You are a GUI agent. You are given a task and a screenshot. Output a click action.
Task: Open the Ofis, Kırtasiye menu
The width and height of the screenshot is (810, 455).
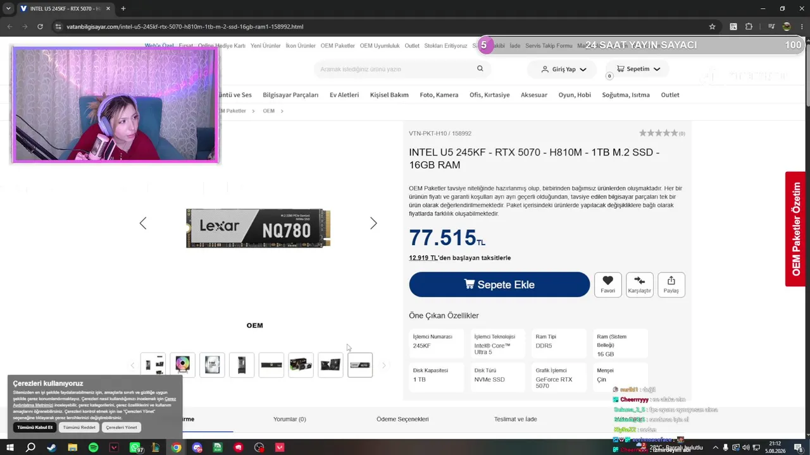tap(490, 95)
